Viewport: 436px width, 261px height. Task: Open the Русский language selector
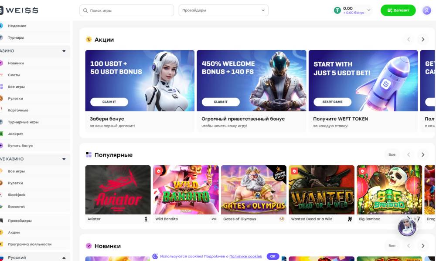pos(34,258)
